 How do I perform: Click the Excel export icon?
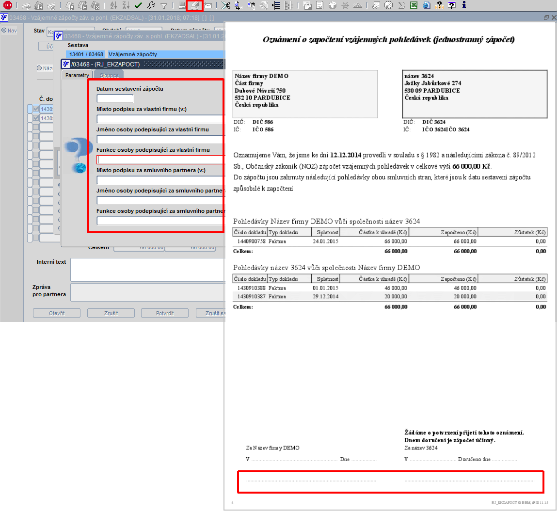click(414, 5)
